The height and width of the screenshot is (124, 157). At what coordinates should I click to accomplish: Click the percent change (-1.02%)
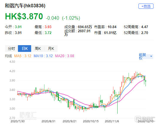pos(71,18)
